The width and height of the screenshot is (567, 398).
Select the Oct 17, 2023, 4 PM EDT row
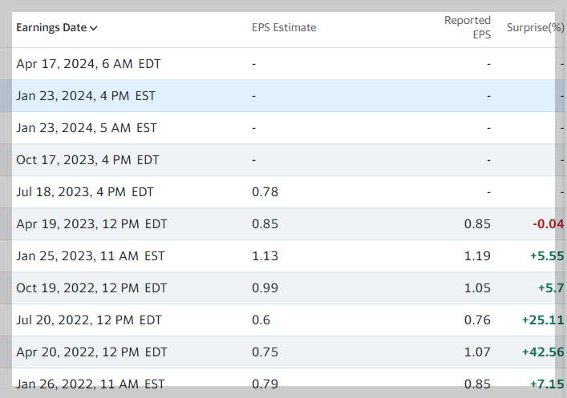[x=284, y=160]
